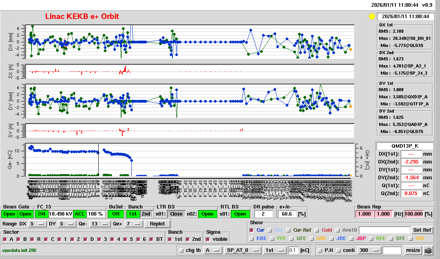Select the Bunch 1st tab
The height and width of the screenshot is (259, 440).
pyautogui.click(x=133, y=214)
